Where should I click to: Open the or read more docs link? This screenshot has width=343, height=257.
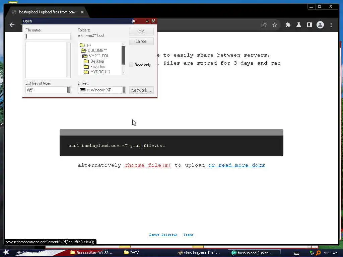237,165
